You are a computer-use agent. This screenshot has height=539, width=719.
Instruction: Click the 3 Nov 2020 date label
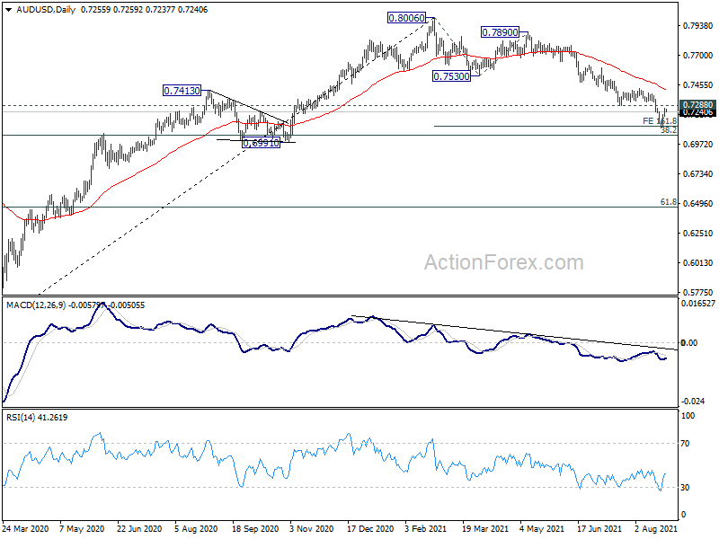click(312, 528)
